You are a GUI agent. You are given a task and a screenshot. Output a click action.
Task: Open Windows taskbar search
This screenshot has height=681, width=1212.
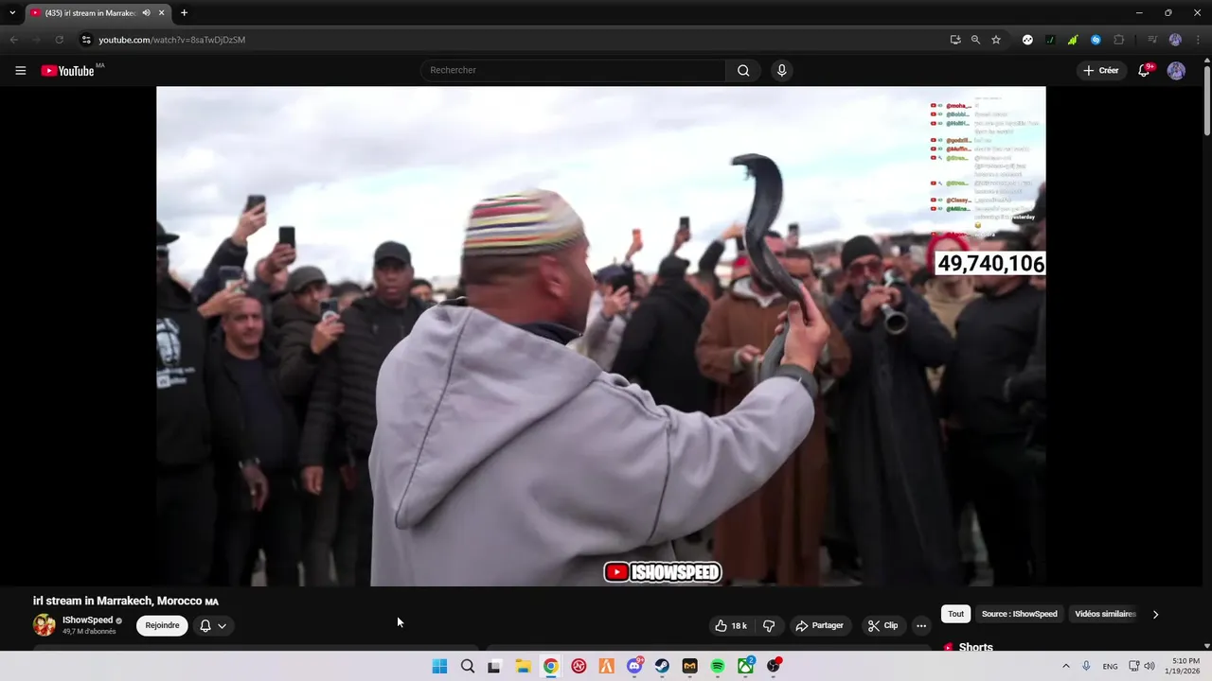tap(467, 666)
